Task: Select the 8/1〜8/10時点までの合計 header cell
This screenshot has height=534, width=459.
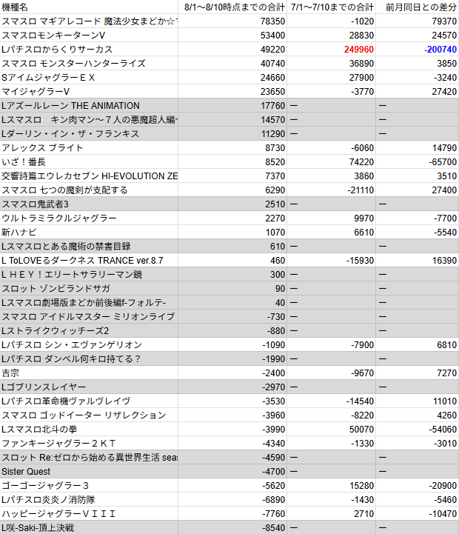Action: [x=232, y=7]
